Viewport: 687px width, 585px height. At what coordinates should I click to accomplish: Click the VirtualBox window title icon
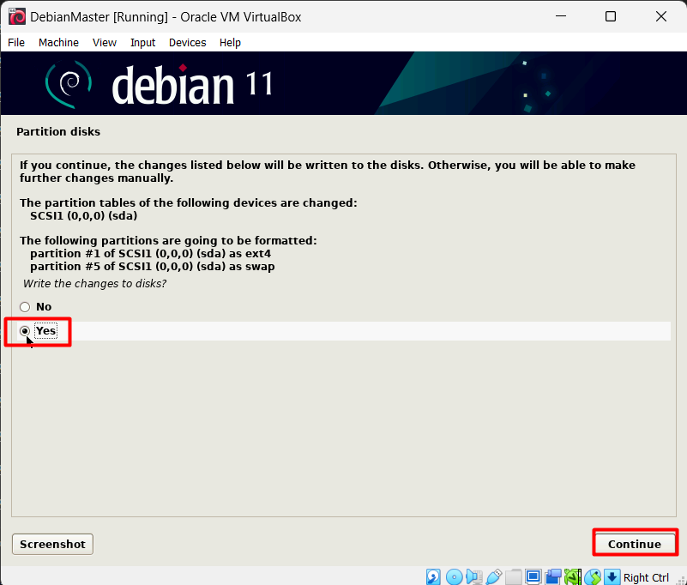pos(17,16)
